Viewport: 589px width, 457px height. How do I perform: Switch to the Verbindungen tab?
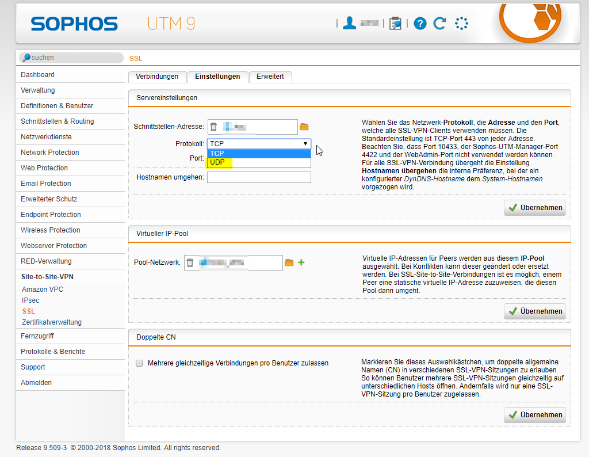tap(157, 77)
